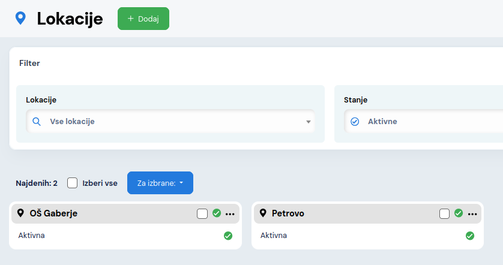Open the Petrovo location title
503x265 pixels.
(x=288, y=213)
